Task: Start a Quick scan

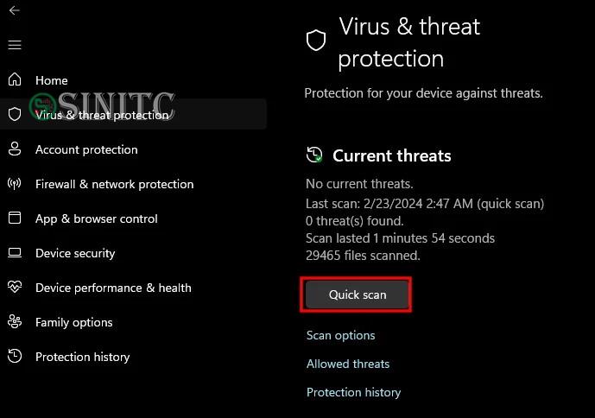Action: [x=358, y=294]
